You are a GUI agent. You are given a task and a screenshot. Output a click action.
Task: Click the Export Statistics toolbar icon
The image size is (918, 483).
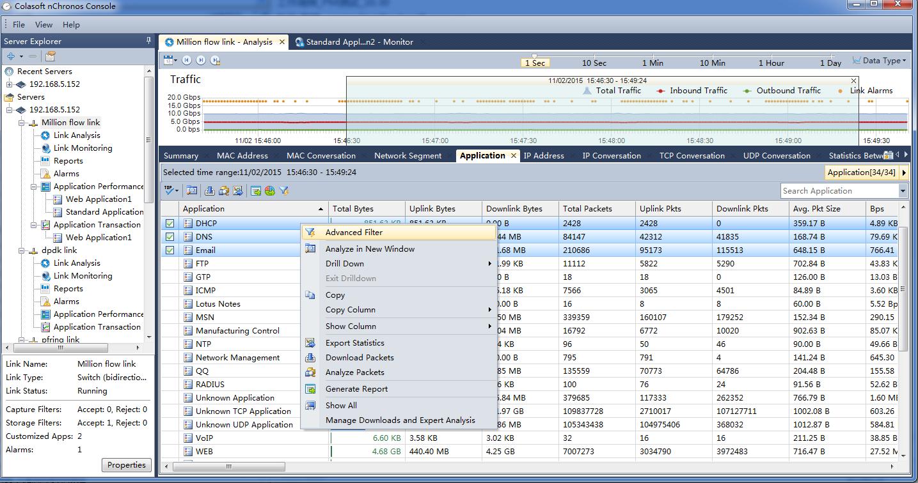(x=237, y=190)
